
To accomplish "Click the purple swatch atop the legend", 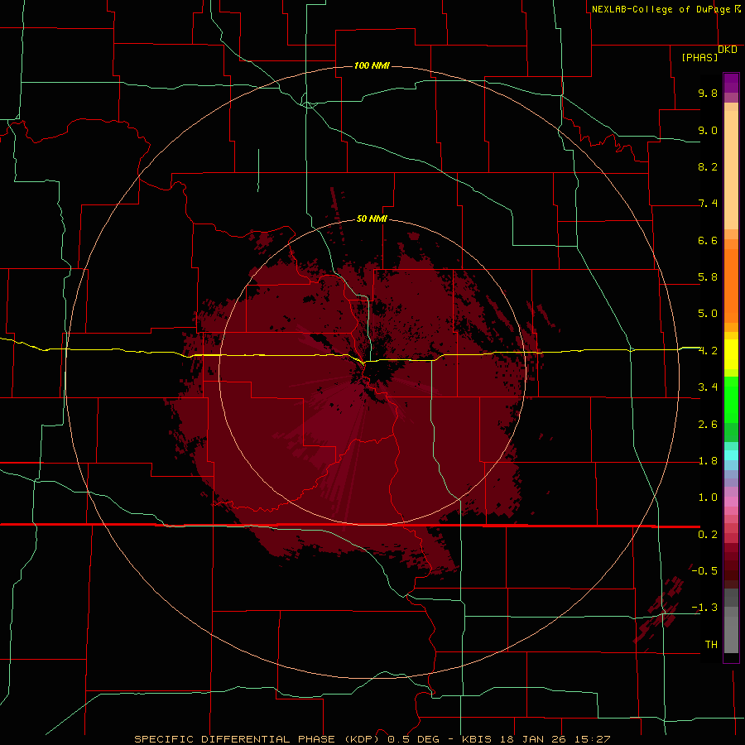I will [x=731, y=83].
